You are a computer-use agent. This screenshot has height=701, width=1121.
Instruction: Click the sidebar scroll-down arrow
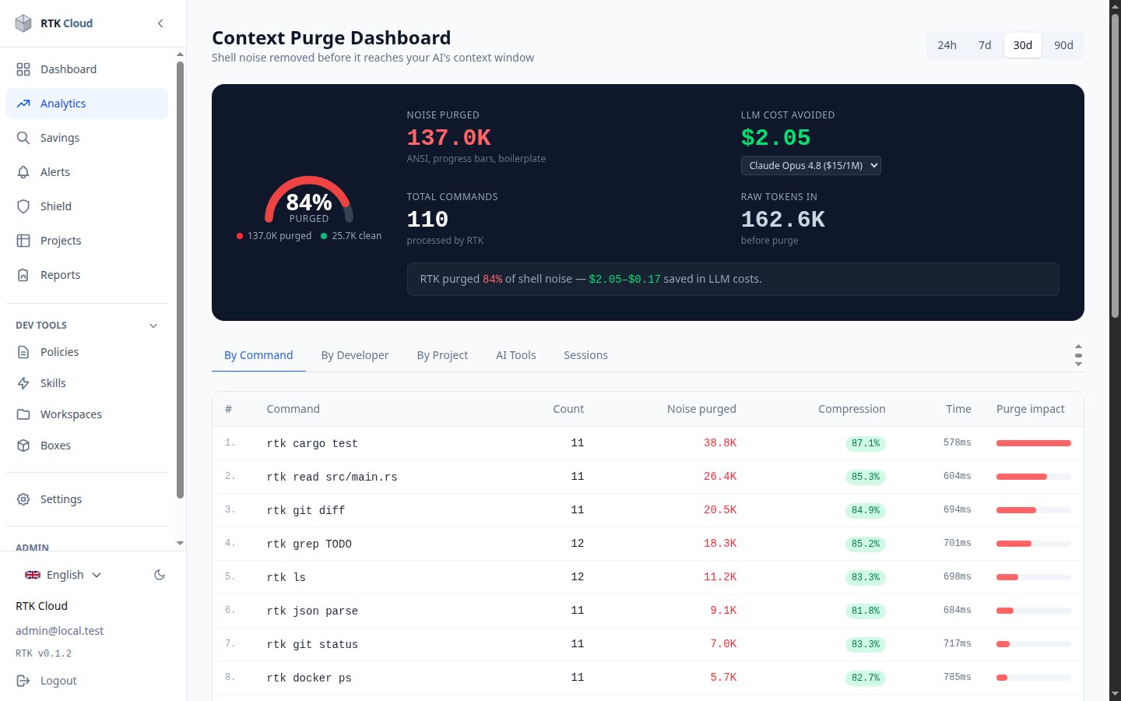tap(180, 543)
